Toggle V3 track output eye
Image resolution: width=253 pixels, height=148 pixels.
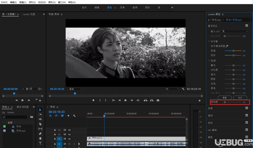(69, 130)
